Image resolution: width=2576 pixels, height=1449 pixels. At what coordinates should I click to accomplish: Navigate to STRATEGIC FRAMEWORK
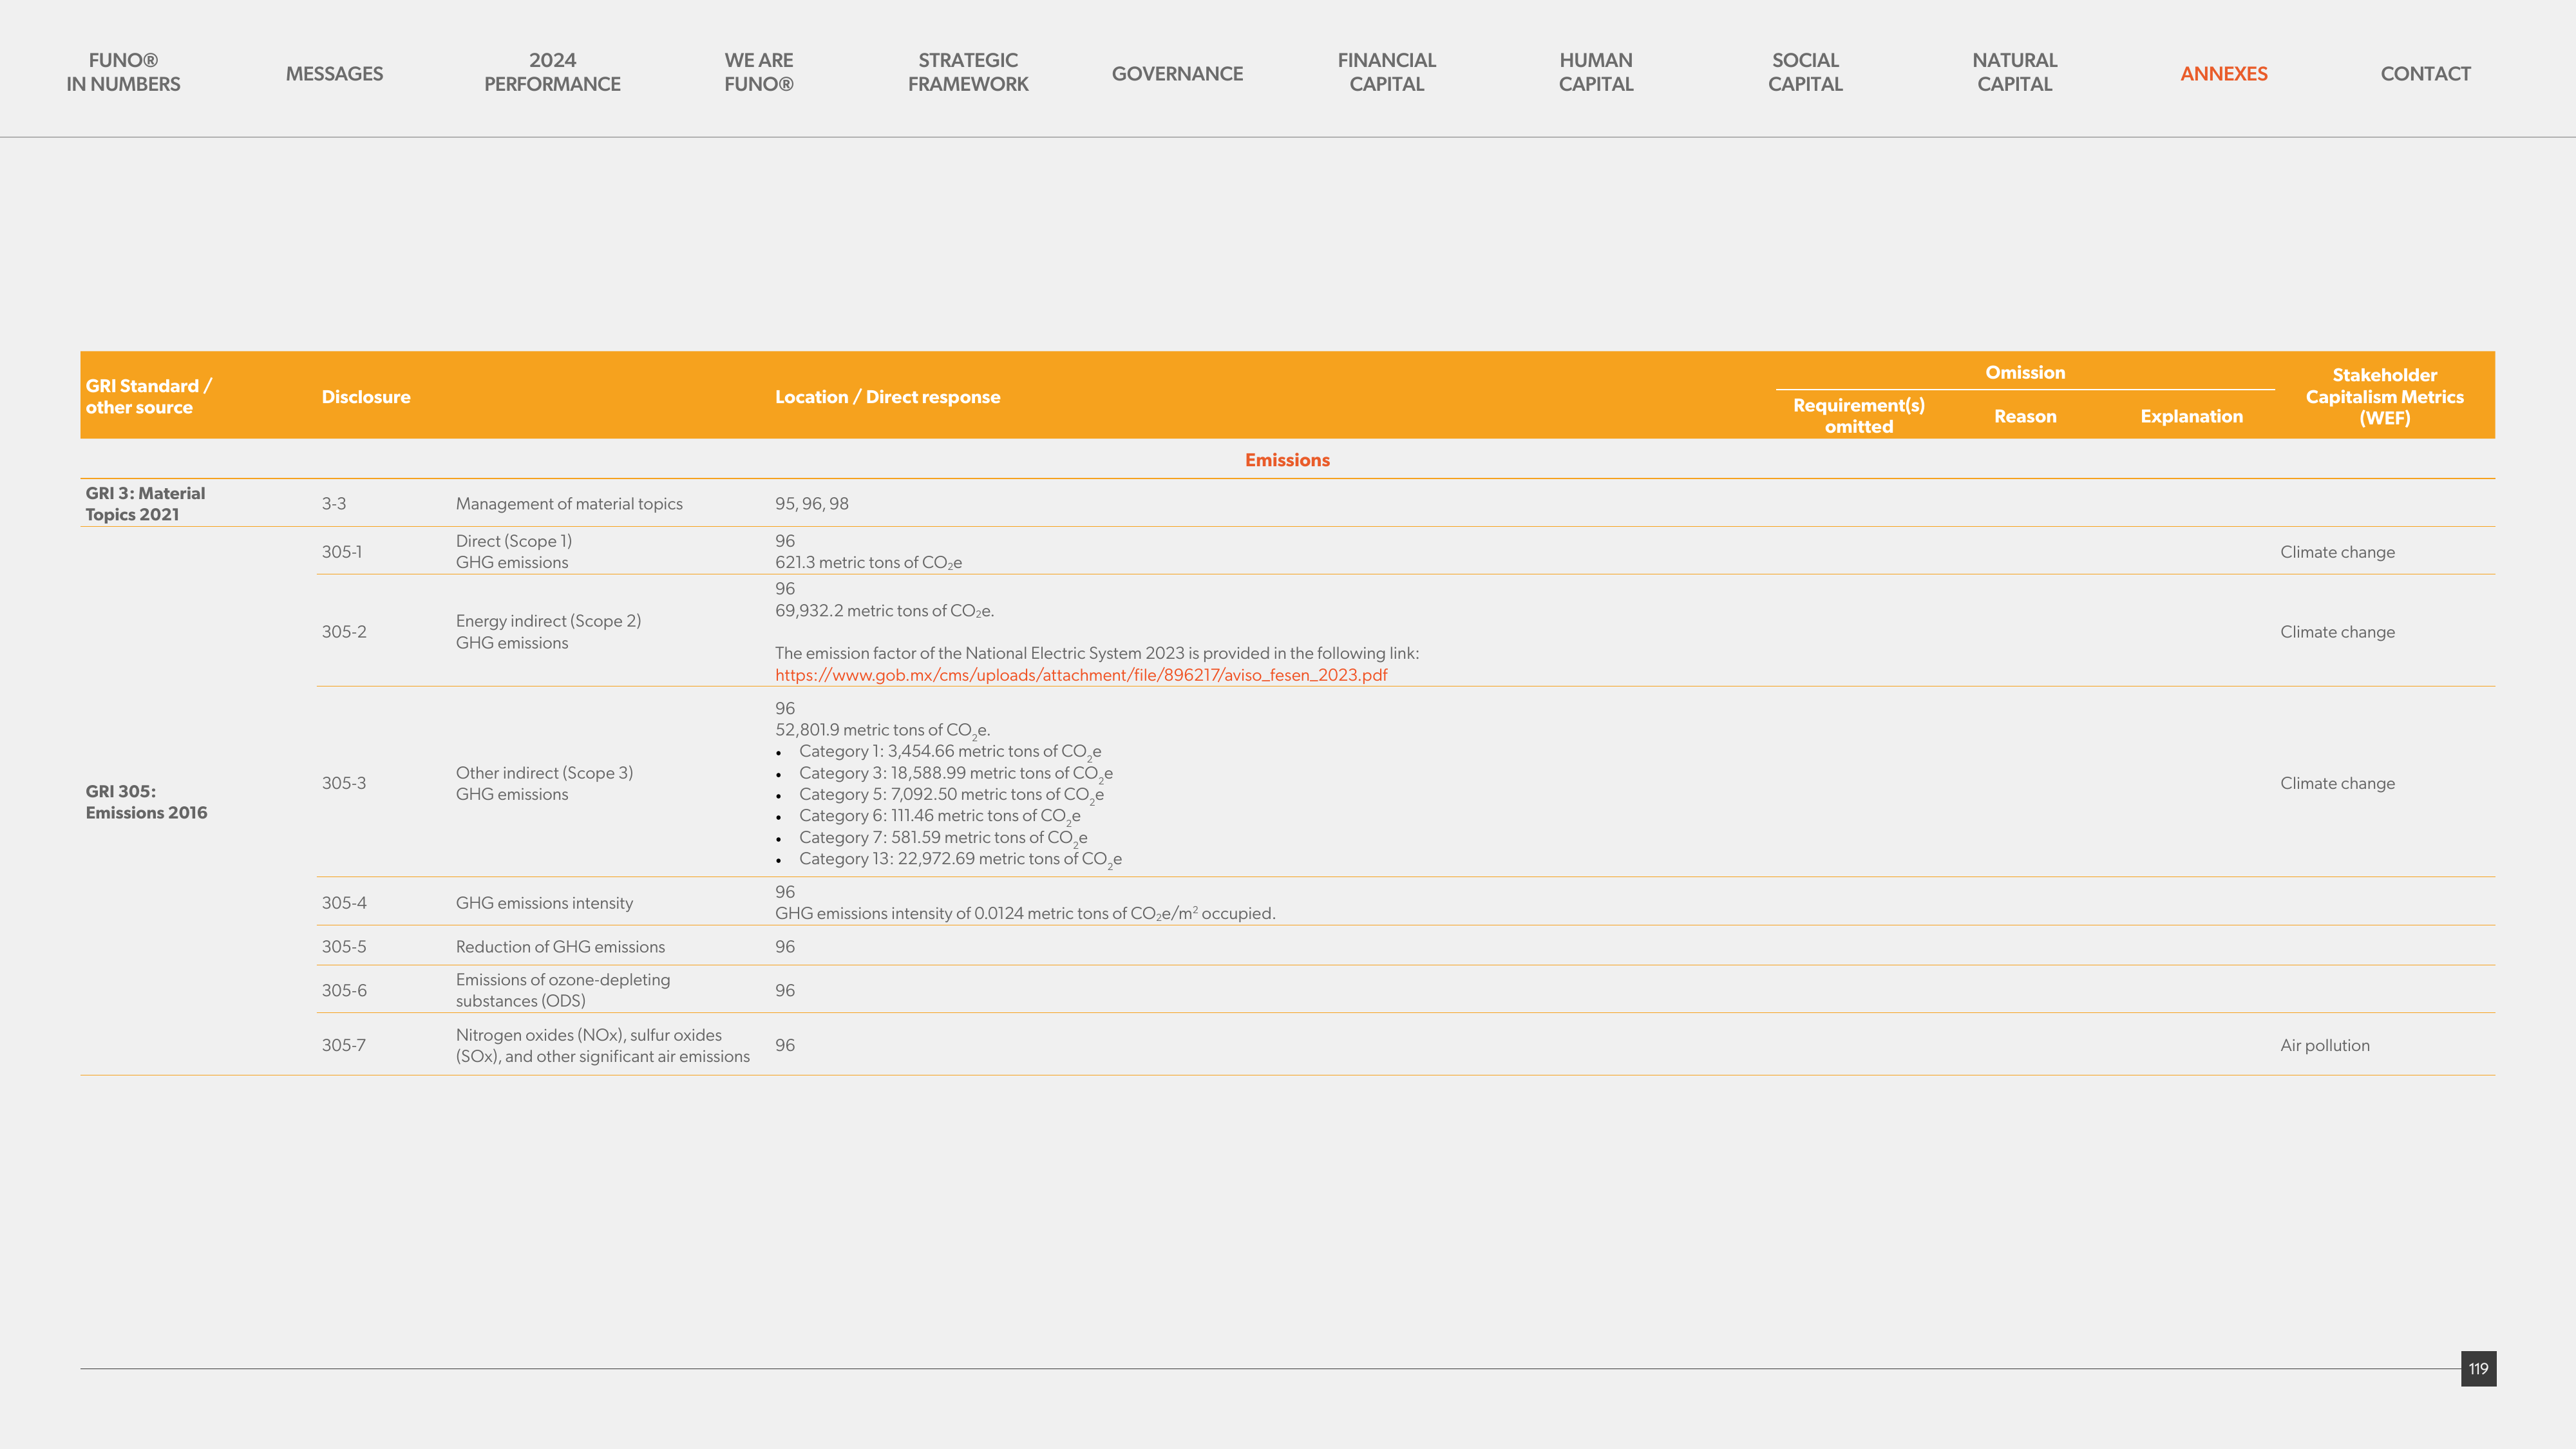pos(968,72)
